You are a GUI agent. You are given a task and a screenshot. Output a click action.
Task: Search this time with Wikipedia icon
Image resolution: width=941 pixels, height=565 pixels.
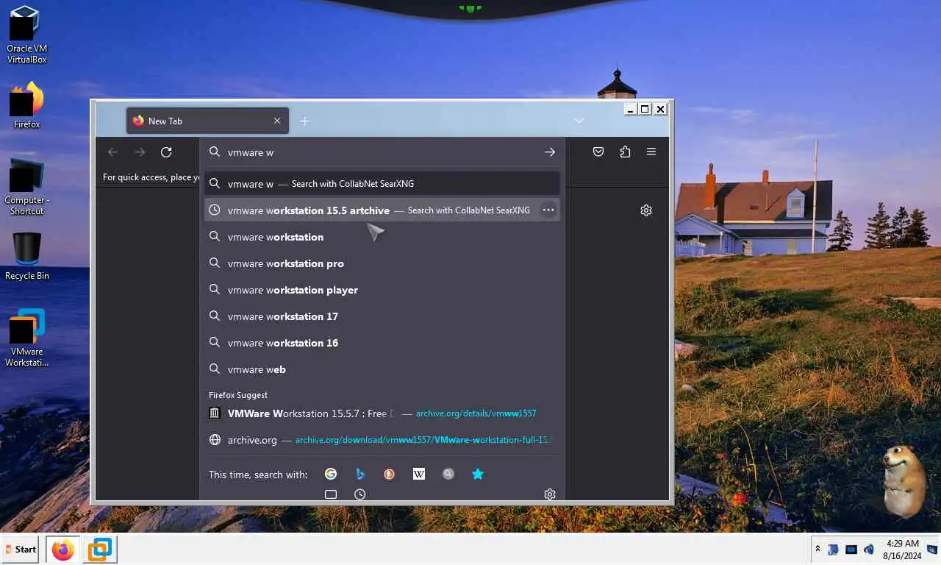419,474
